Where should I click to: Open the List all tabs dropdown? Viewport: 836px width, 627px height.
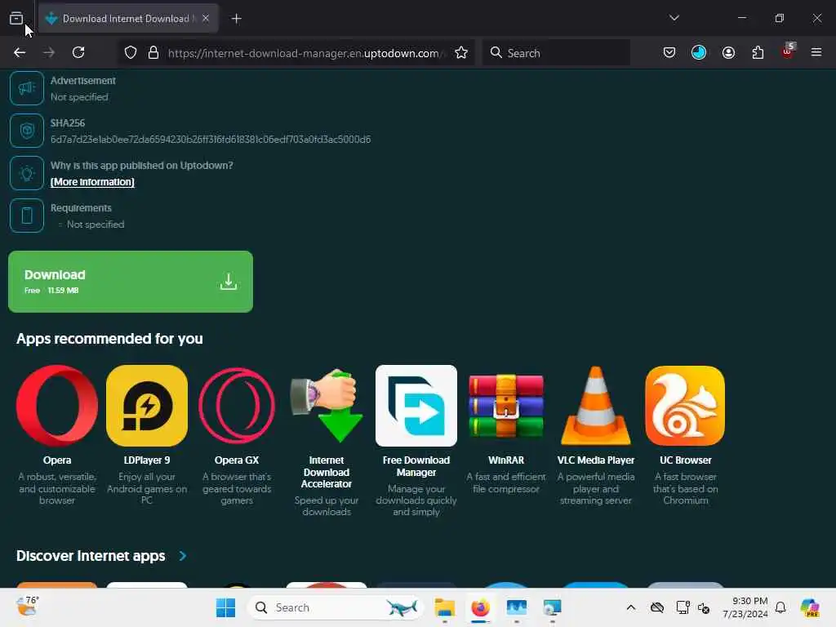pyautogui.click(x=674, y=18)
